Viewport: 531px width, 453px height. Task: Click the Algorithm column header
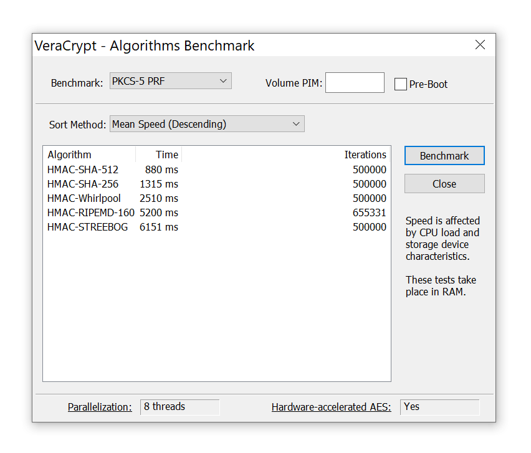tap(89, 155)
